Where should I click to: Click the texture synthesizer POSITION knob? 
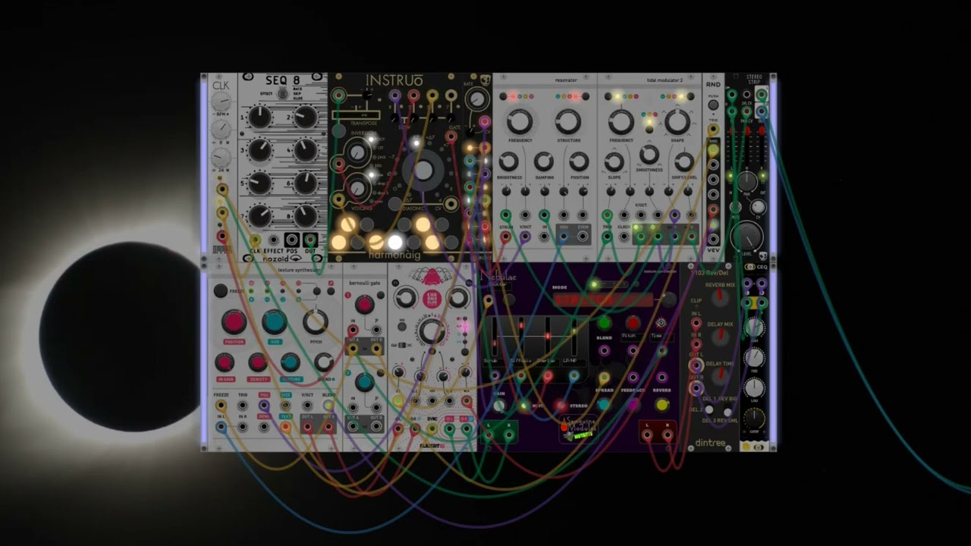tap(234, 322)
